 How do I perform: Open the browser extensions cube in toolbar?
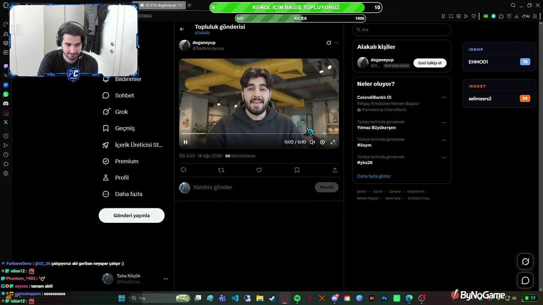501,16
